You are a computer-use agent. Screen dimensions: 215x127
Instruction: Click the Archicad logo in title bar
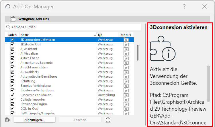(x=7, y=6)
